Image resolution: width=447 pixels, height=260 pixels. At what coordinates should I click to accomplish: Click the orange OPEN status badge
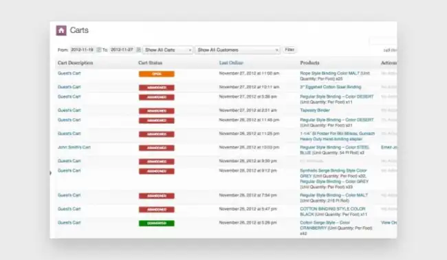157,74
